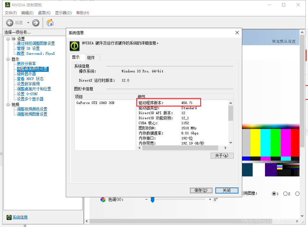Open the 桌面(K) menu
The image size is (308, 227).
click(x=44, y=13)
